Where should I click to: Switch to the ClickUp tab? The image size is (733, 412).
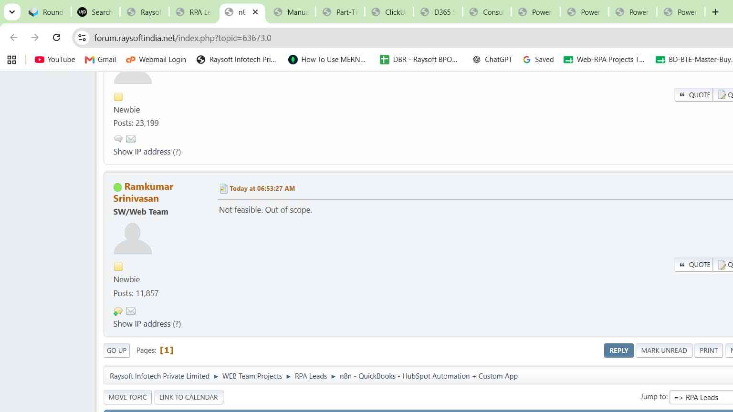[389, 12]
